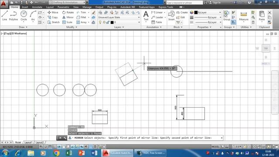This screenshot has height=157, width=279.
Task: Click the Copy tool
Action: point(52,17)
